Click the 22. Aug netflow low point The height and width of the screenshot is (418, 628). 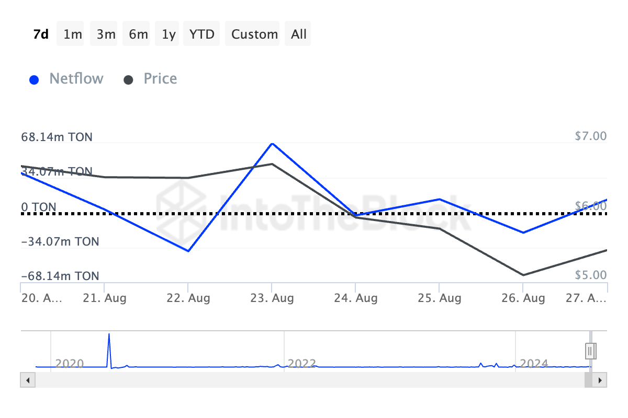(x=188, y=251)
